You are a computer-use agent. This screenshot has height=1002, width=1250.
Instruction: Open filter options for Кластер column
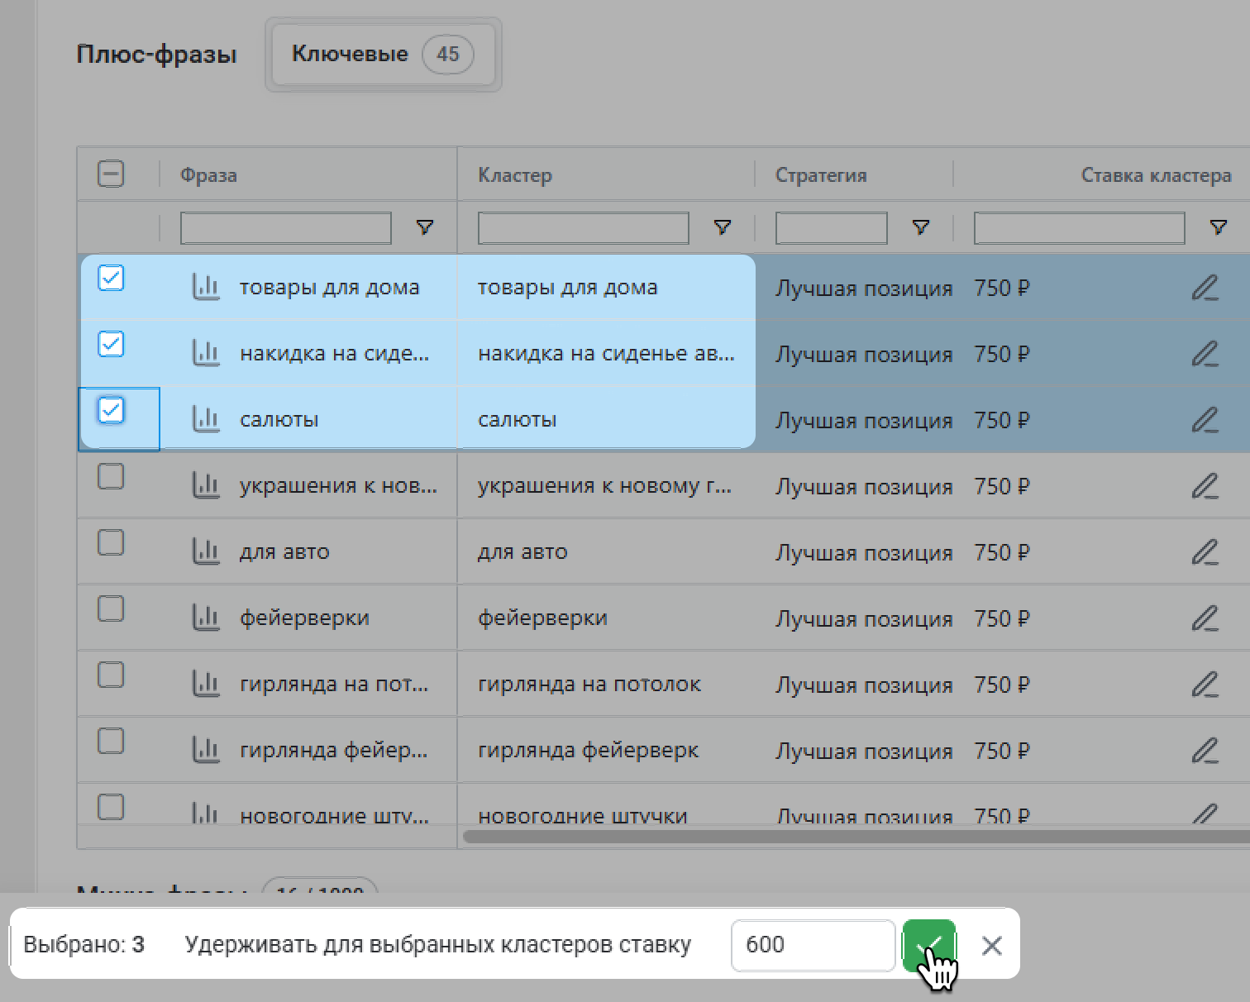723,227
